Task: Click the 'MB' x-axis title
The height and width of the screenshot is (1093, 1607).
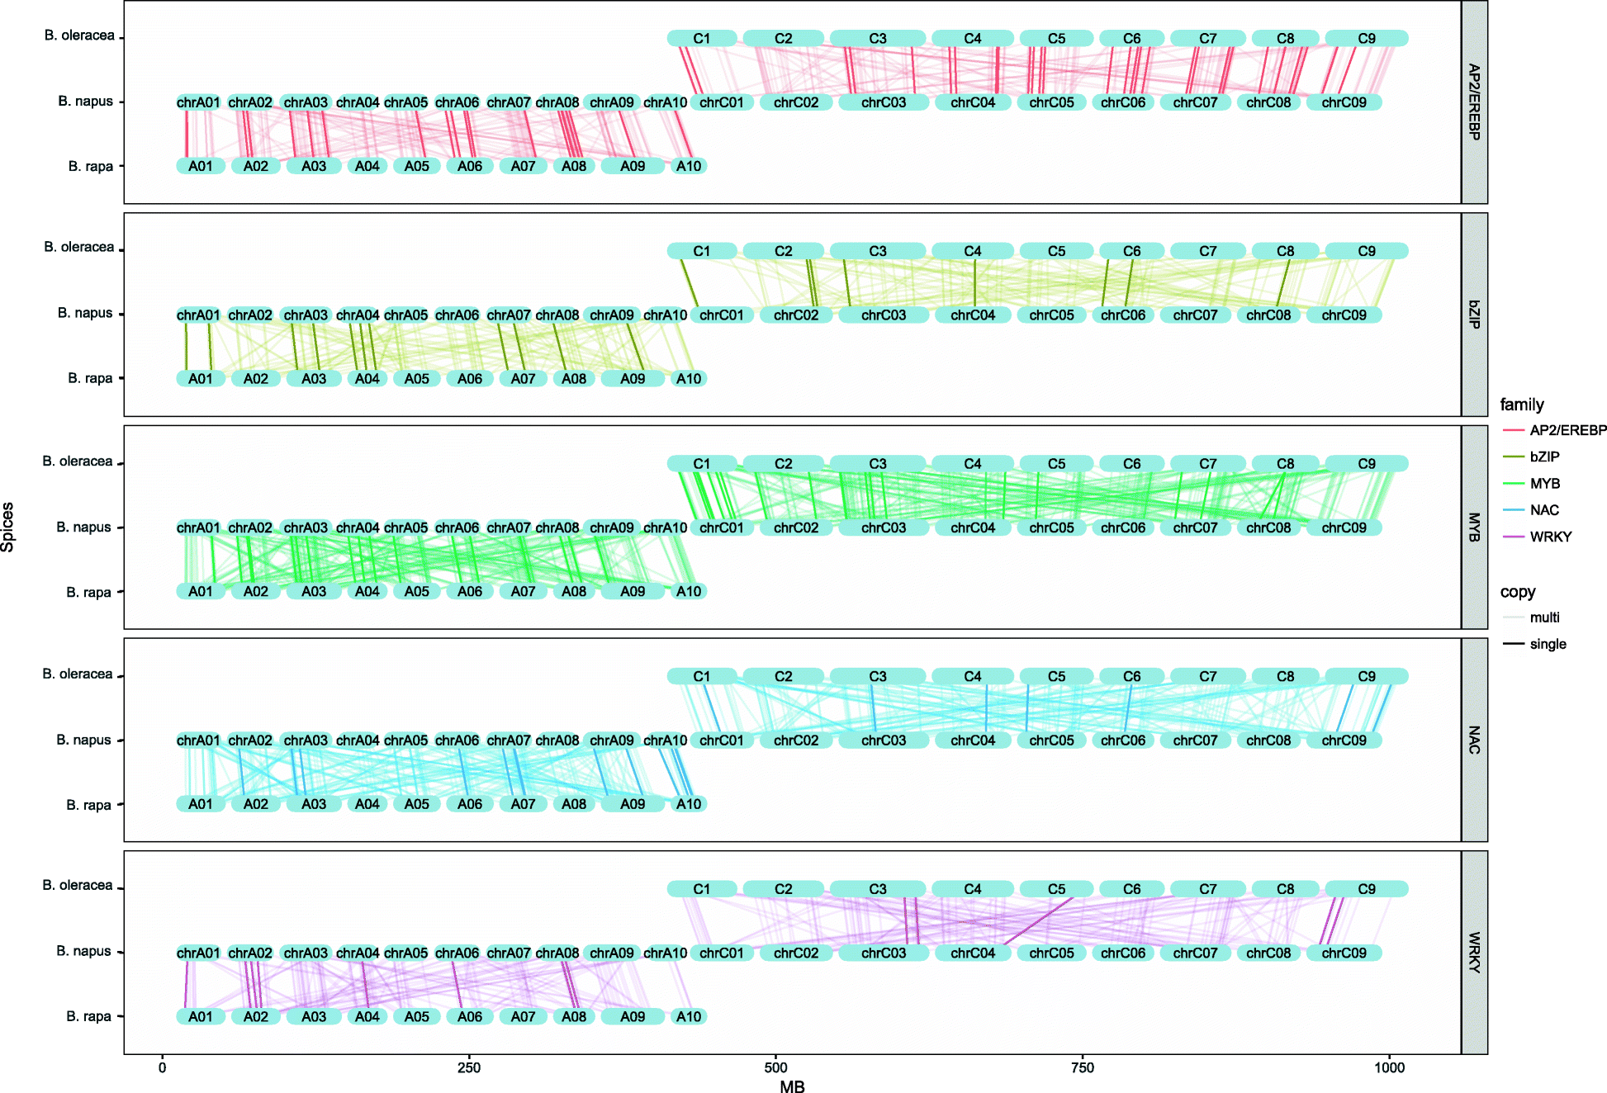Action: pyautogui.click(x=792, y=1086)
